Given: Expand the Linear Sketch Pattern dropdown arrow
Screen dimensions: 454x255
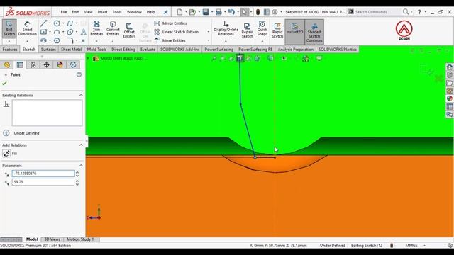Looking at the screenshot, I should pyautogui.click(x=209, y=32).
